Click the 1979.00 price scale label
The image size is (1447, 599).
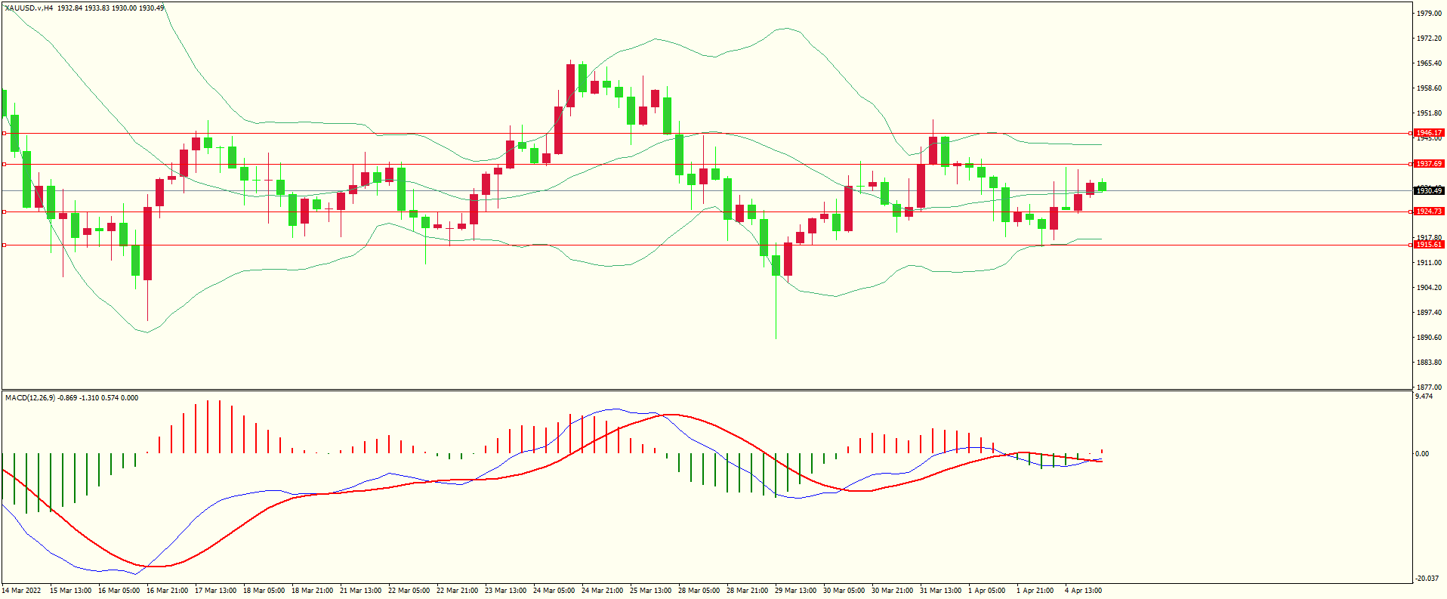[x=1430, y=14]
